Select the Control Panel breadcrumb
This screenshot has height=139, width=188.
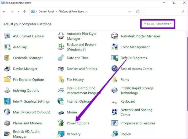click(x=46, y=12)
